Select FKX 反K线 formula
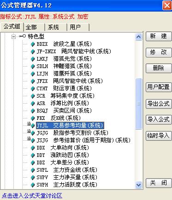 (x=59, y=119)
